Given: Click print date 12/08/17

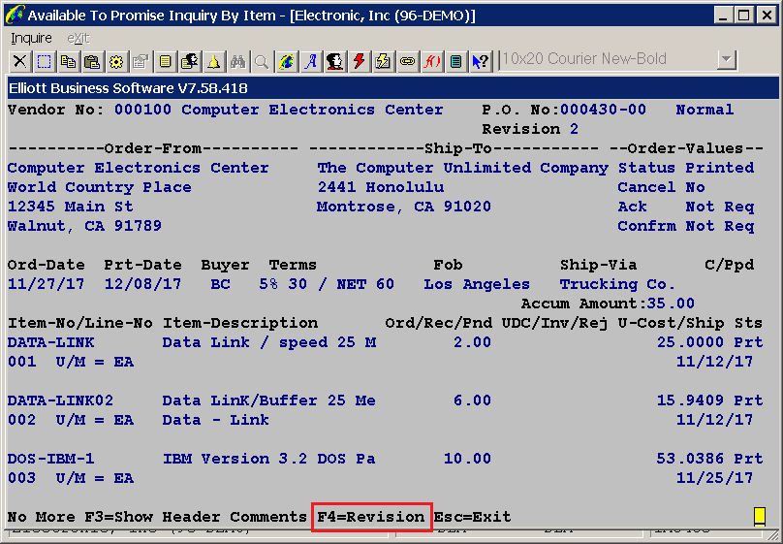Looking at the screenshot, I should tap(142, 284).
